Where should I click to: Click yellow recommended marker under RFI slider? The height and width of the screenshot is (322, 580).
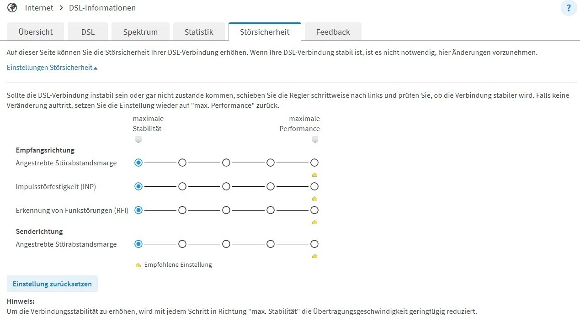tap(314, 222)
